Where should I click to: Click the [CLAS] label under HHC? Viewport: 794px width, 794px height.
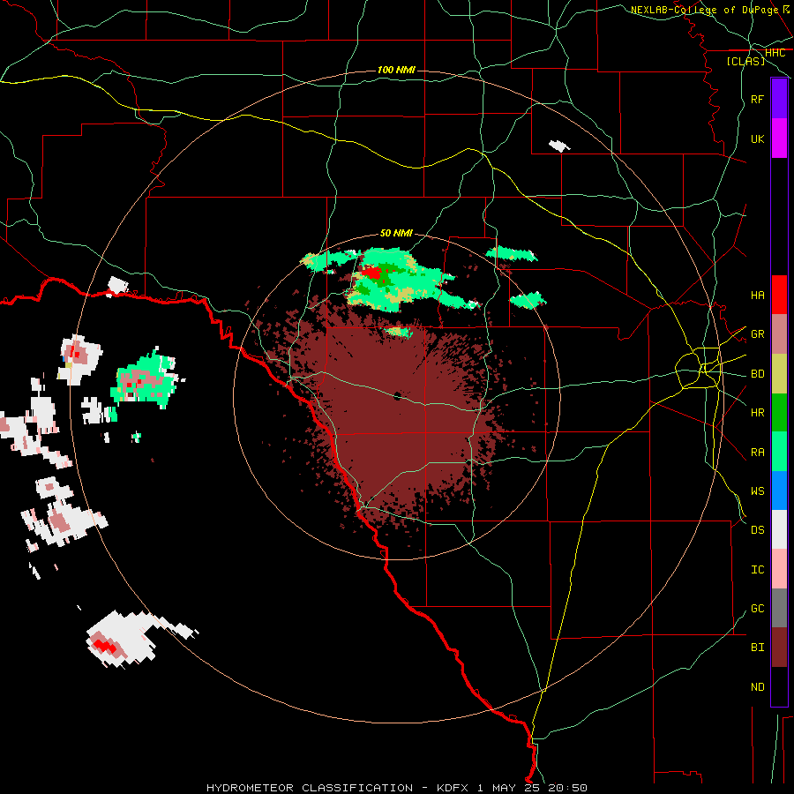745,61
